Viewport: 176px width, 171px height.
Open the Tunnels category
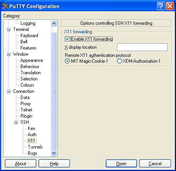point(35,147)
